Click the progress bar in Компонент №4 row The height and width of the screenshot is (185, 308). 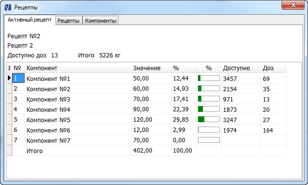click(x=209, y=109)
